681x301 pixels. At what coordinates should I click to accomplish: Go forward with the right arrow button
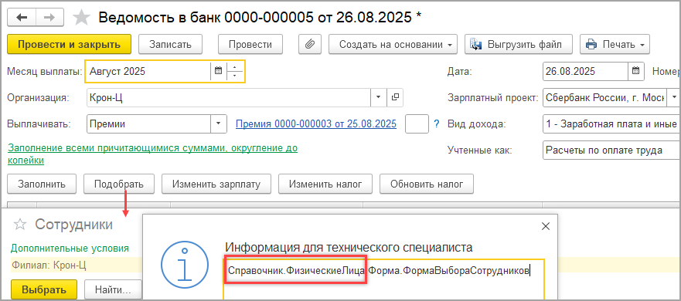click(x=50, y=17)
